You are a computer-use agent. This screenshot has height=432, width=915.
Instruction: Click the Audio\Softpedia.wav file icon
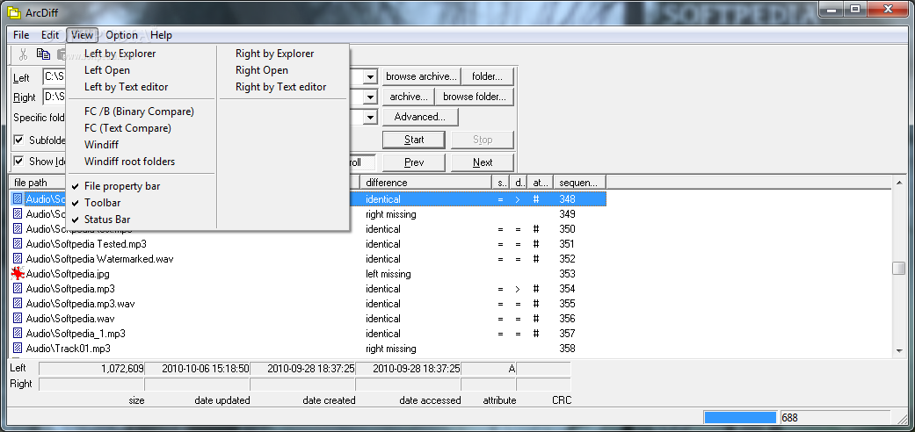point(18,319)
